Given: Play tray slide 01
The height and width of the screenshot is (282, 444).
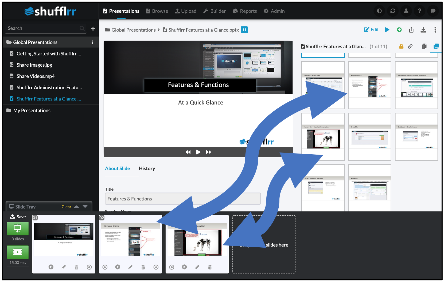Looking at the screenshot, I should 51,267.
